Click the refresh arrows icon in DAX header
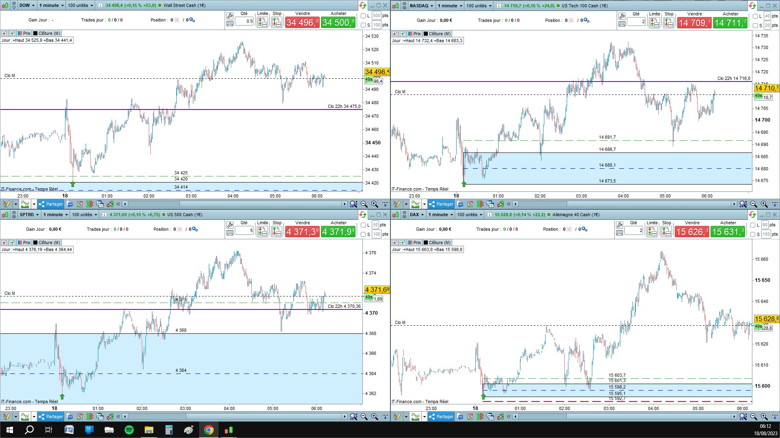The height and width of the screenshot is (438, 780). coord(752,215)
